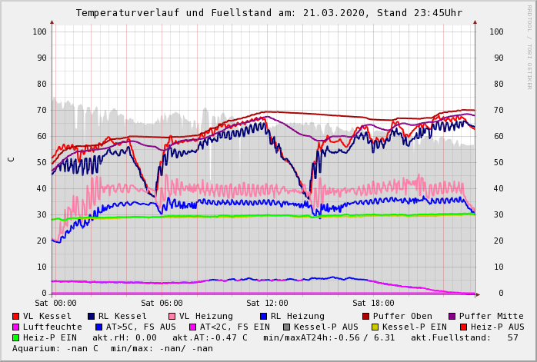Click the dark blue RL Kessel swatch
This screenshot has width=537, height=362.
91,316
